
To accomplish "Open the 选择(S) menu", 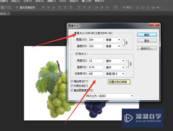I will pyautogui.click(x=39, y=1).
